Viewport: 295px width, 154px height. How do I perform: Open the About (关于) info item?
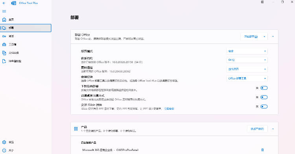point(26,150)
